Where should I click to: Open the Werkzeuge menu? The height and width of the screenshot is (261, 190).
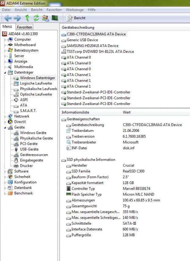[x=75, y=10]
